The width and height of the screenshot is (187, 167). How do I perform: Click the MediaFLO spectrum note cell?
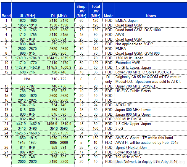pos(151,79)
